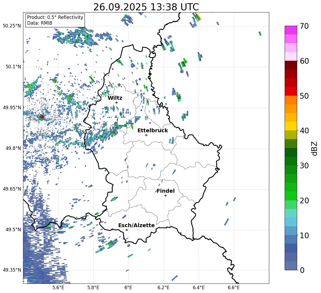This screenshot has width=321, height=293.
Task: Click the colorbar tick label 50
Action: point(304,96)
